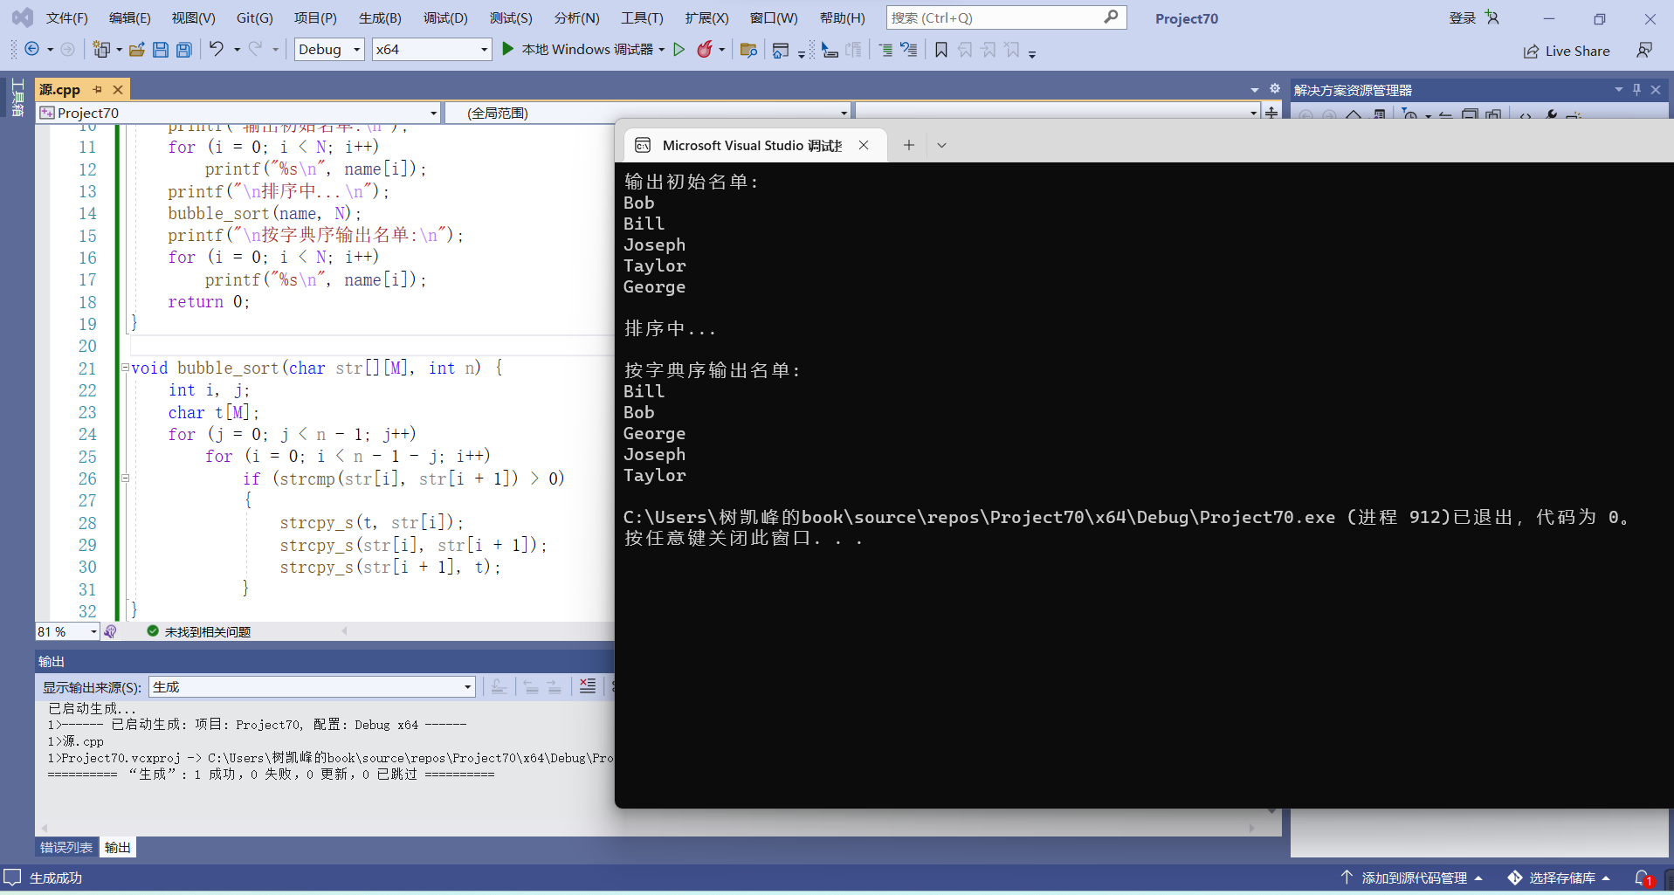
Task: Click the Save All icon
Action: coord(184,50)
